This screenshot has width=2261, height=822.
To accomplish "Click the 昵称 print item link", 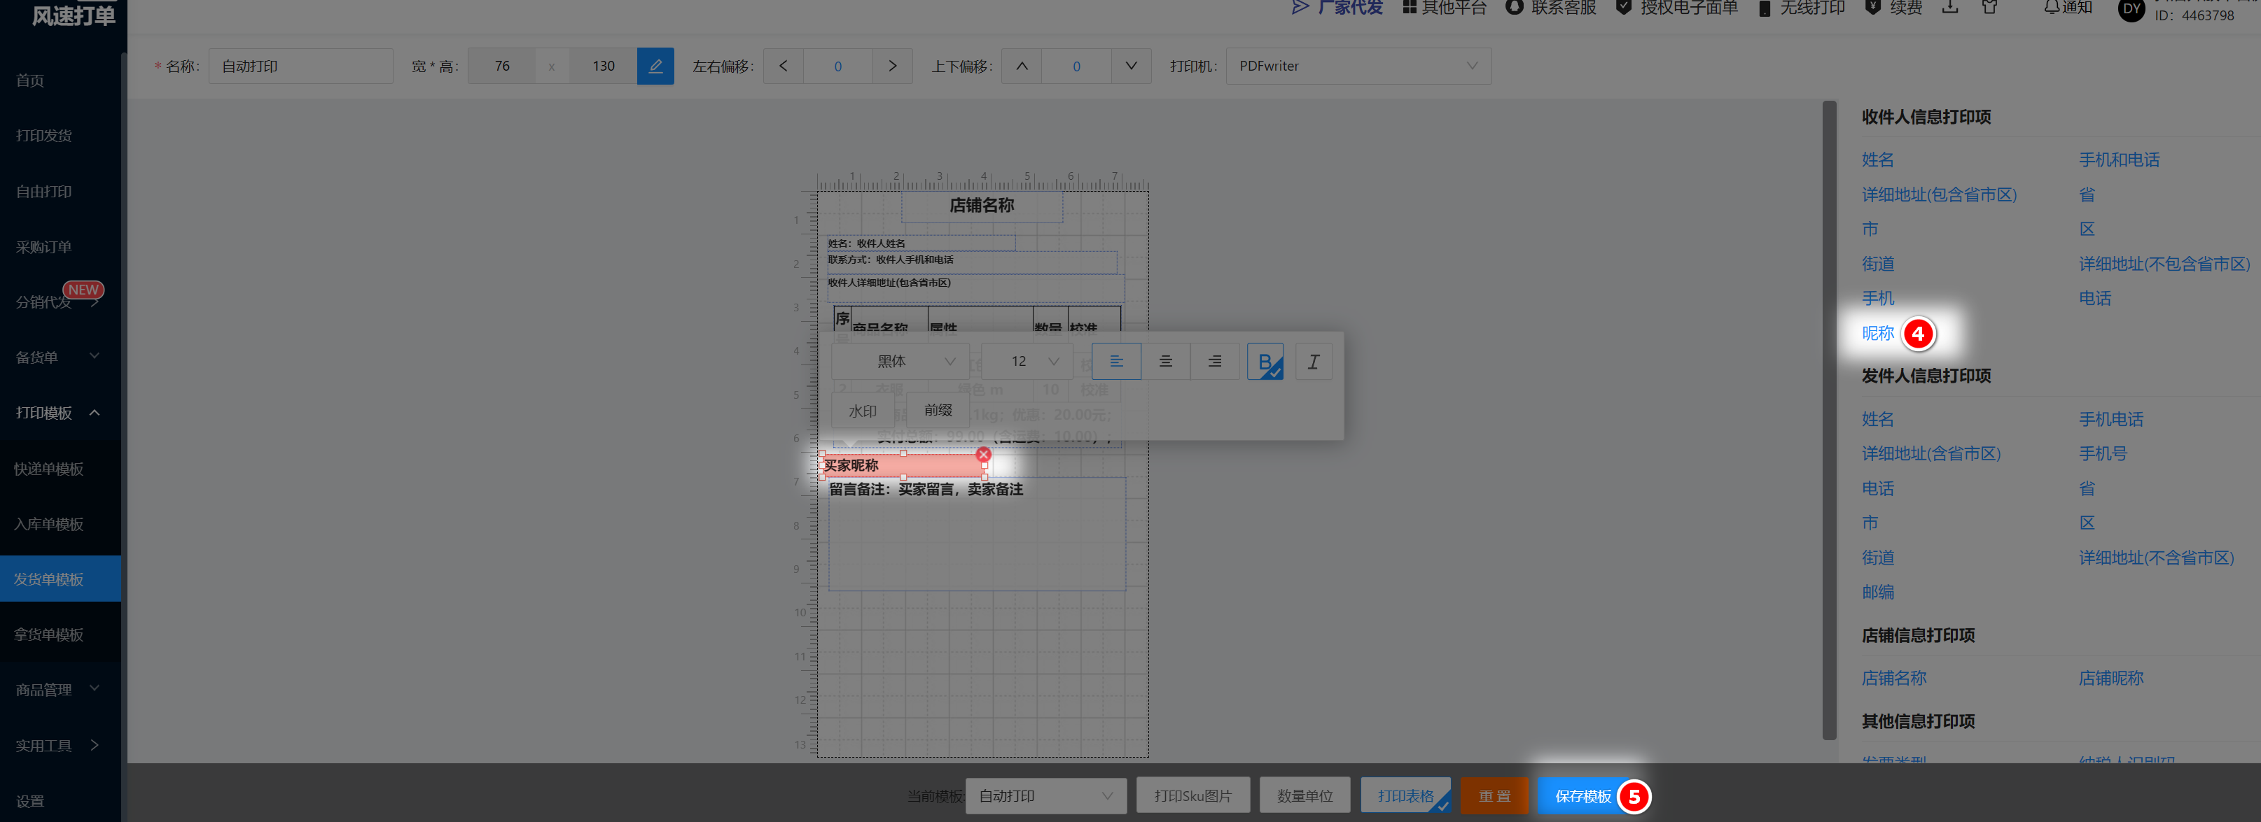I will click(x=1877, y=334).
